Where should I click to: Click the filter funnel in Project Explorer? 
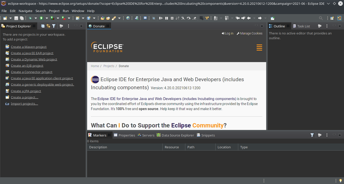click(54, 26)
